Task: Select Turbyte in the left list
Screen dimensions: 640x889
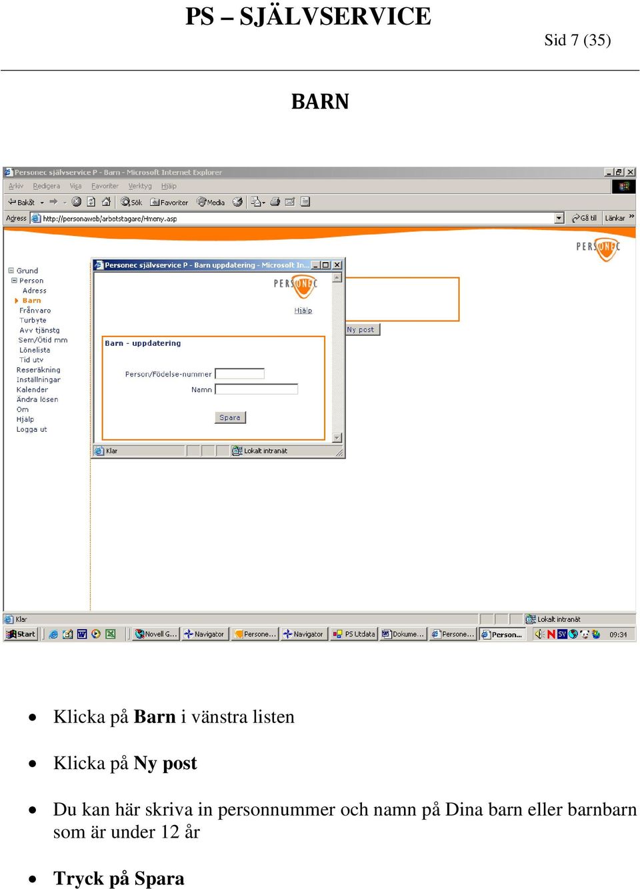Action: 33,321
